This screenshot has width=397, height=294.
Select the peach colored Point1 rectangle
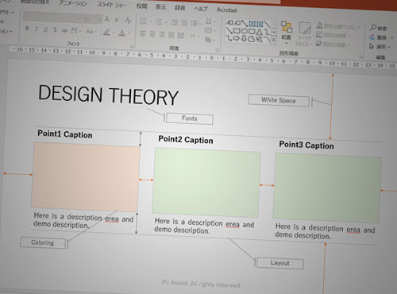[x=86, y=177]
